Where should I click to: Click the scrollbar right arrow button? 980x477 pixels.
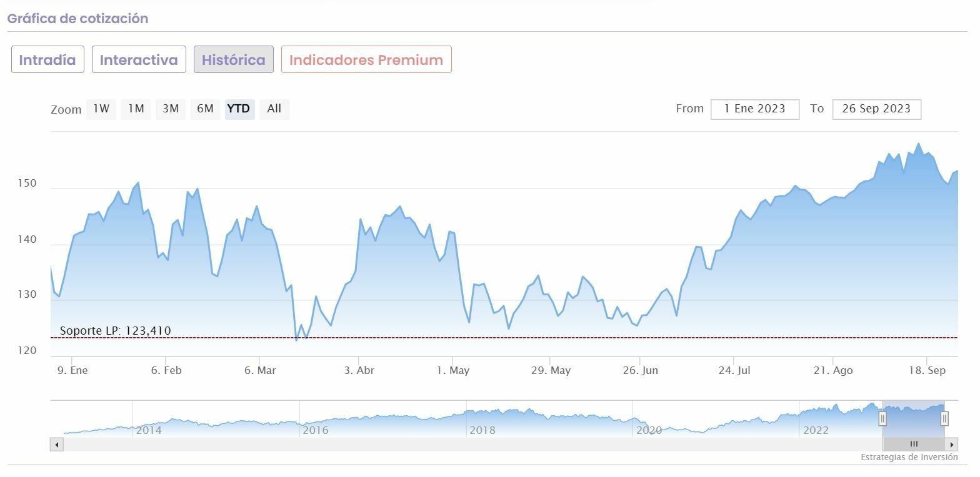coord(952,445)
